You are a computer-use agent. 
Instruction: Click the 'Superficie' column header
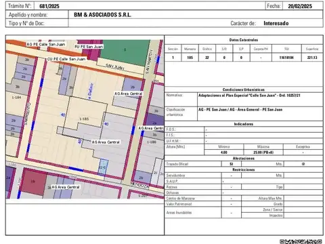312,49
